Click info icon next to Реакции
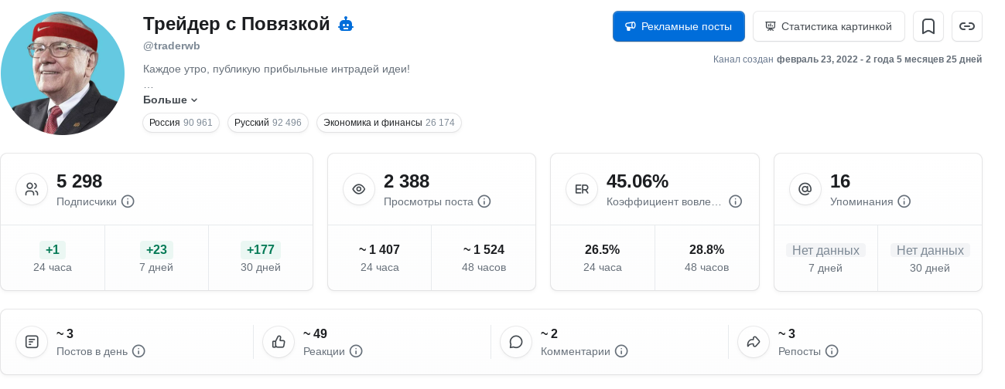Image resolution: width=1005 pixels, height=389 pixels. click(356, 351)
